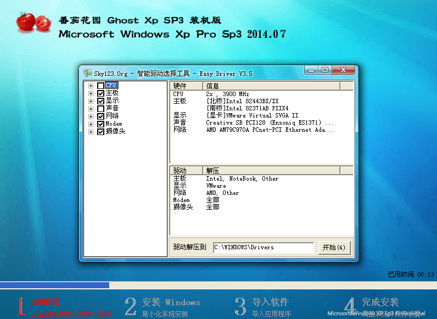This screenshot has height=319, width=437.
Task: Click the tomato logo at top left
Action: coord(33,22)
